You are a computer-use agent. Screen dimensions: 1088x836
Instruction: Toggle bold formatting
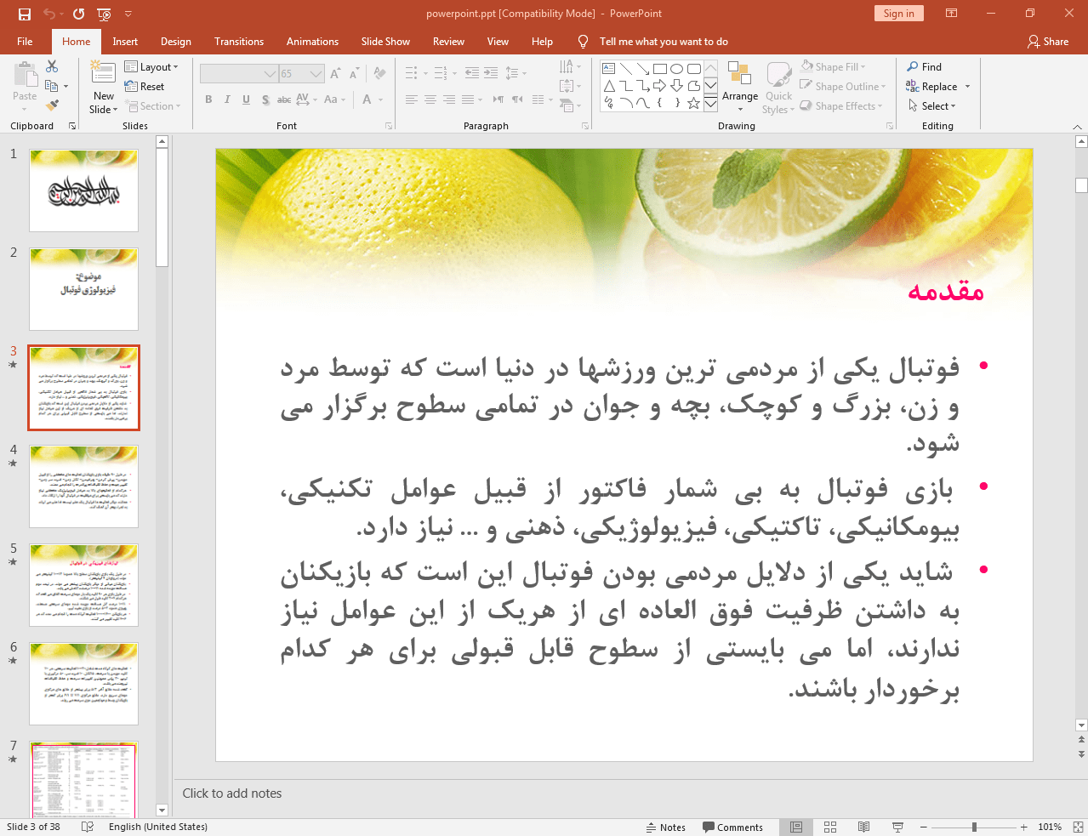[x=208, y=100]
